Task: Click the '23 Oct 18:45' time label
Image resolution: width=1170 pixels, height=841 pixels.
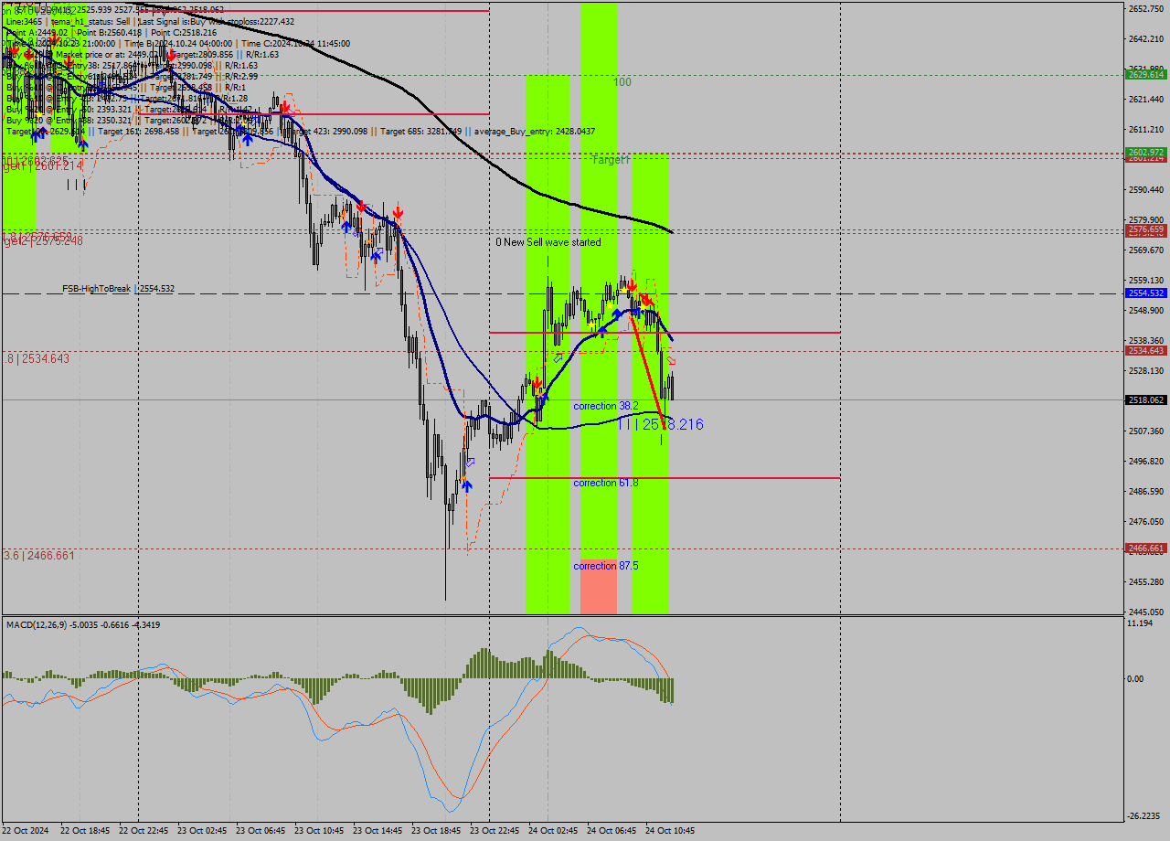Action: (435, 831)
